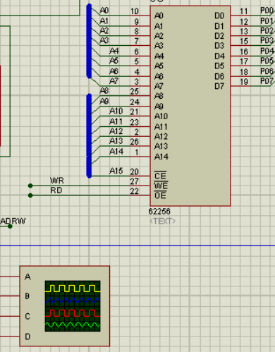Image resolution: width=275 pixels, height=352 pixels.
Task: Click the OE pin name on 62256
Action: 160,195
